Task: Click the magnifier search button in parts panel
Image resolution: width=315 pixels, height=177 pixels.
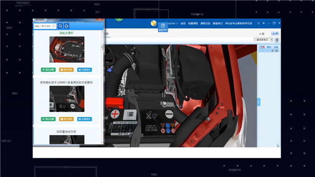Action: 60,26
